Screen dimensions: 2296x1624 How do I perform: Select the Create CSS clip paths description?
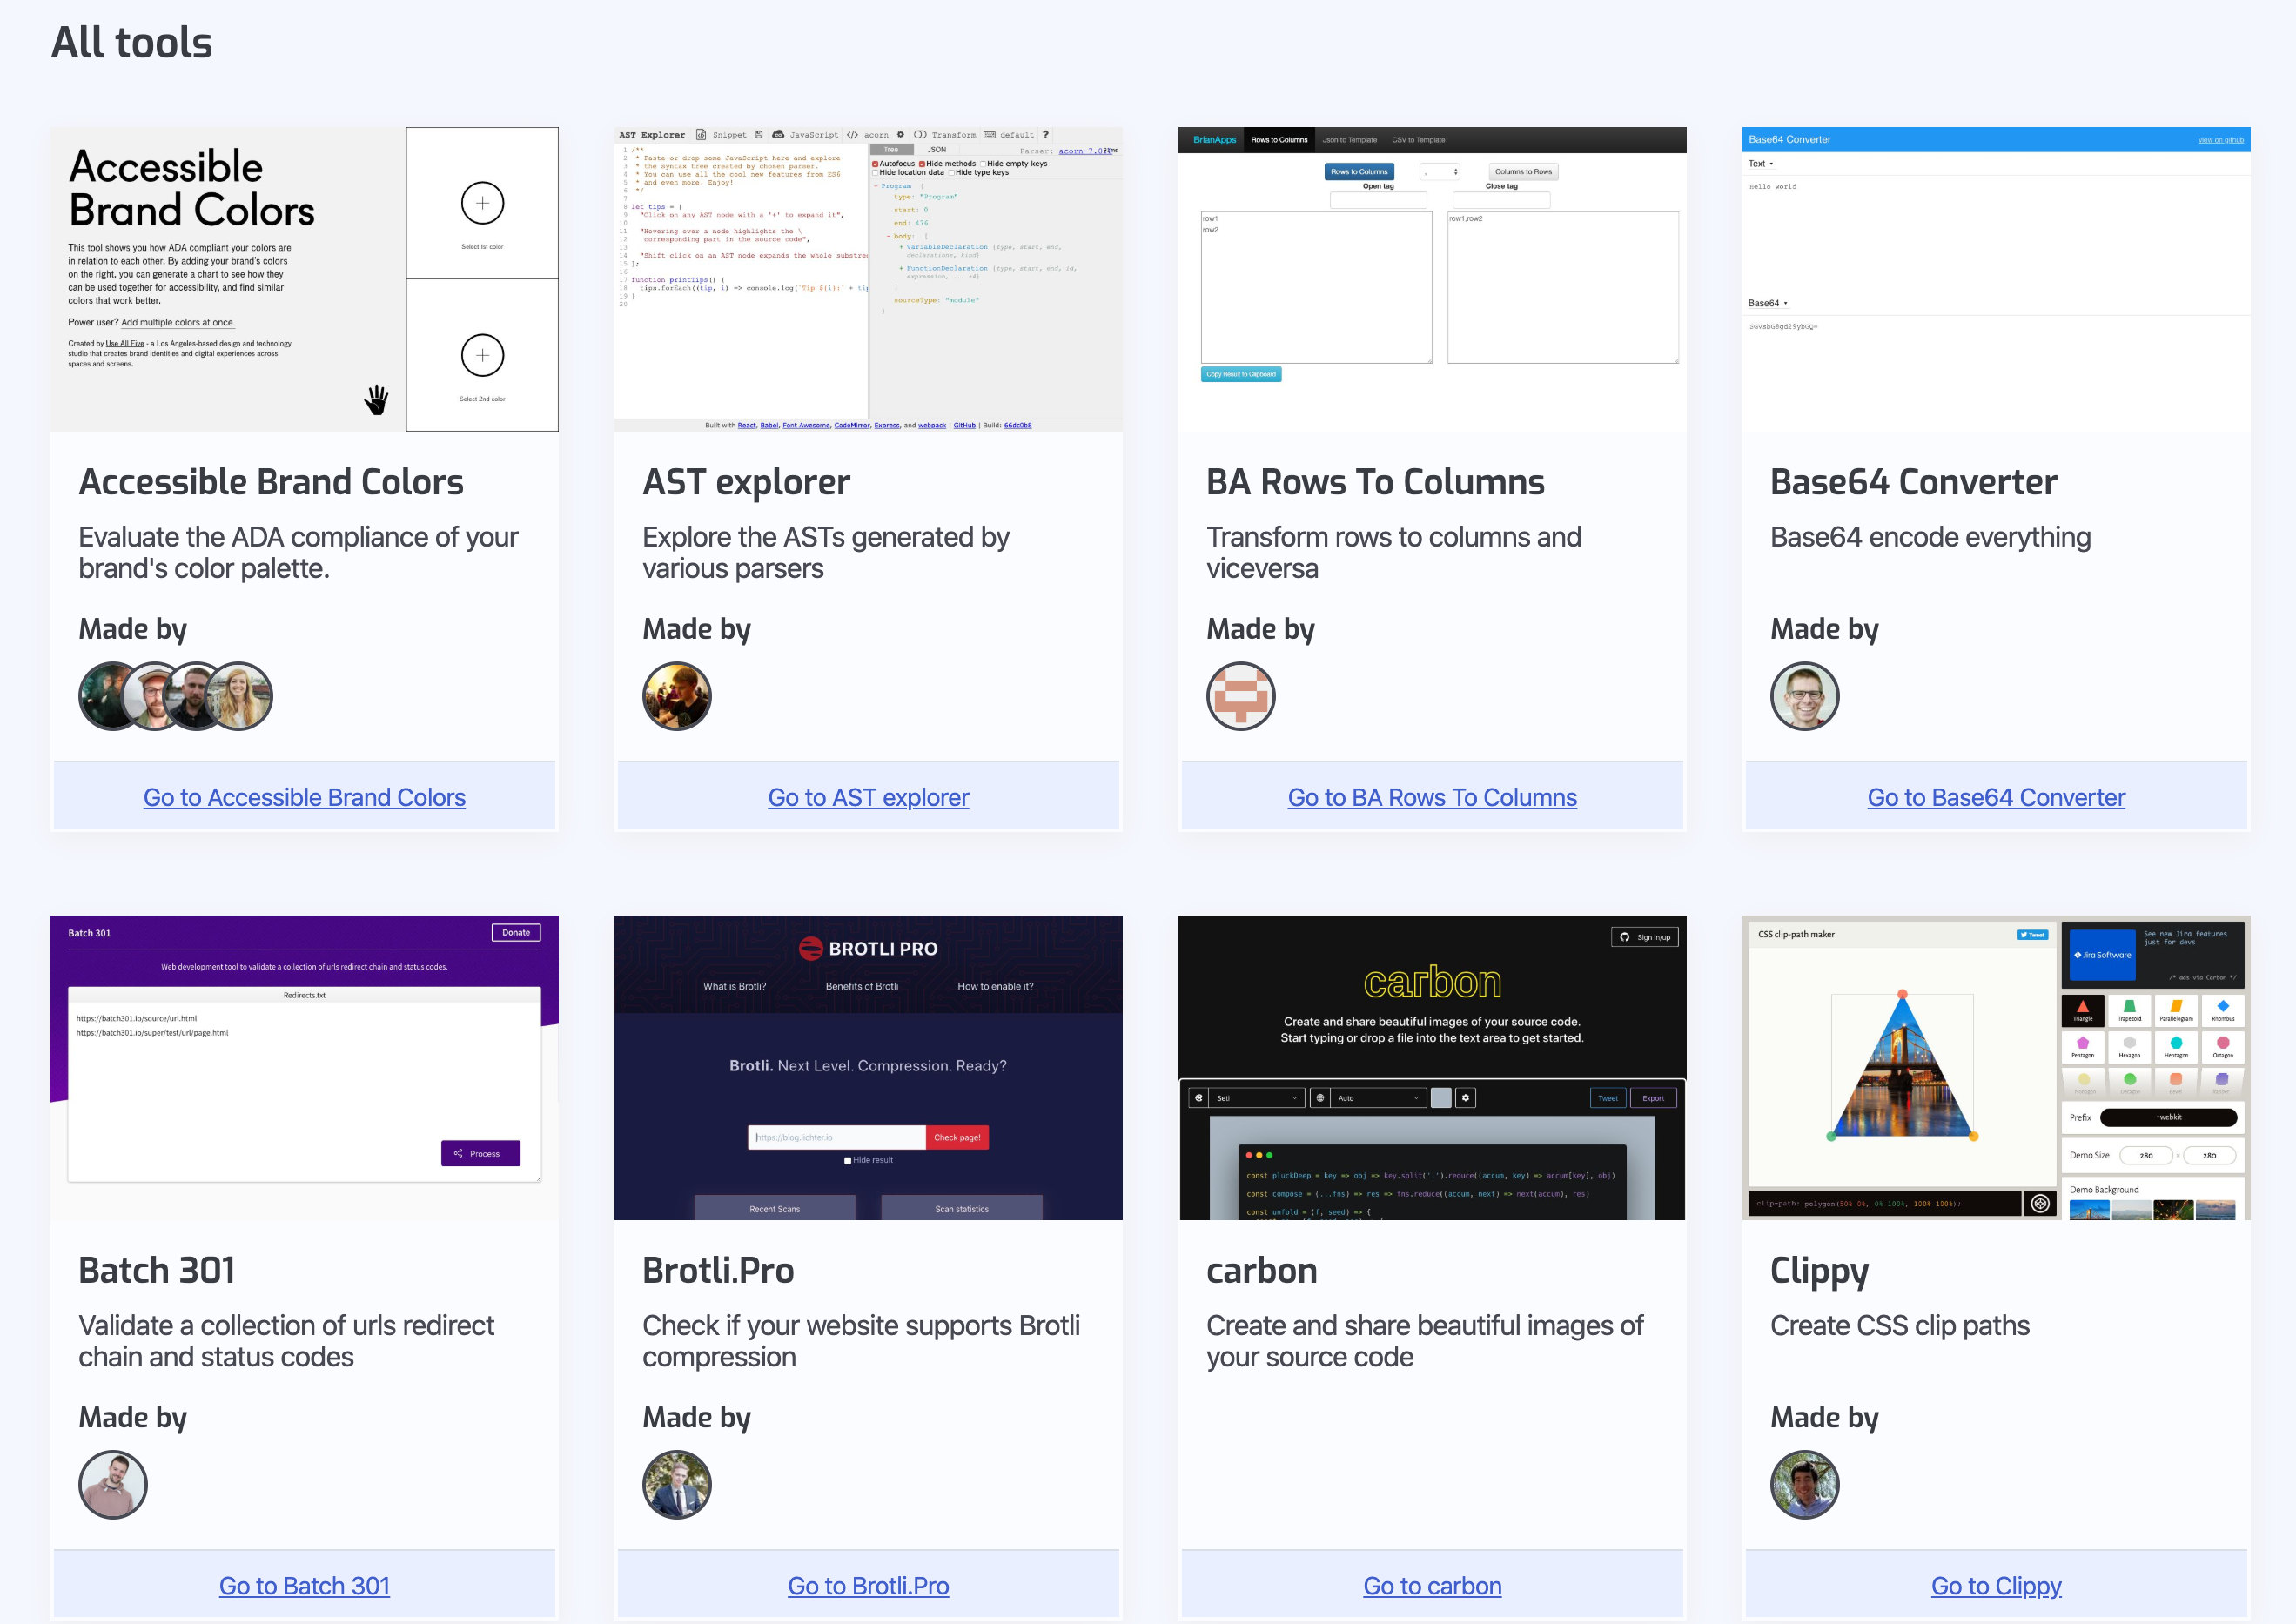(x=1900, y=1325)
